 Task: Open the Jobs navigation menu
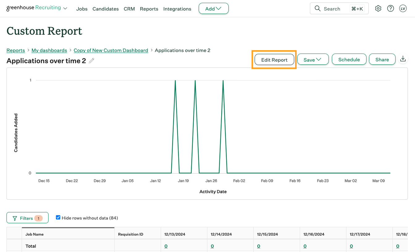[82, 9]
